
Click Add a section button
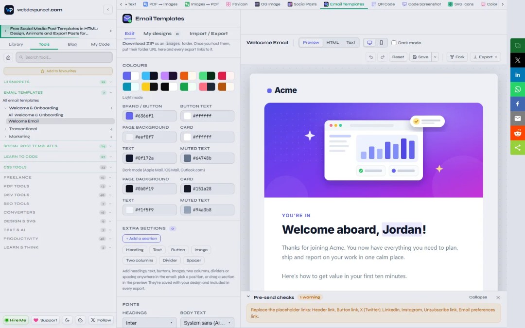(x=141, y=238)
